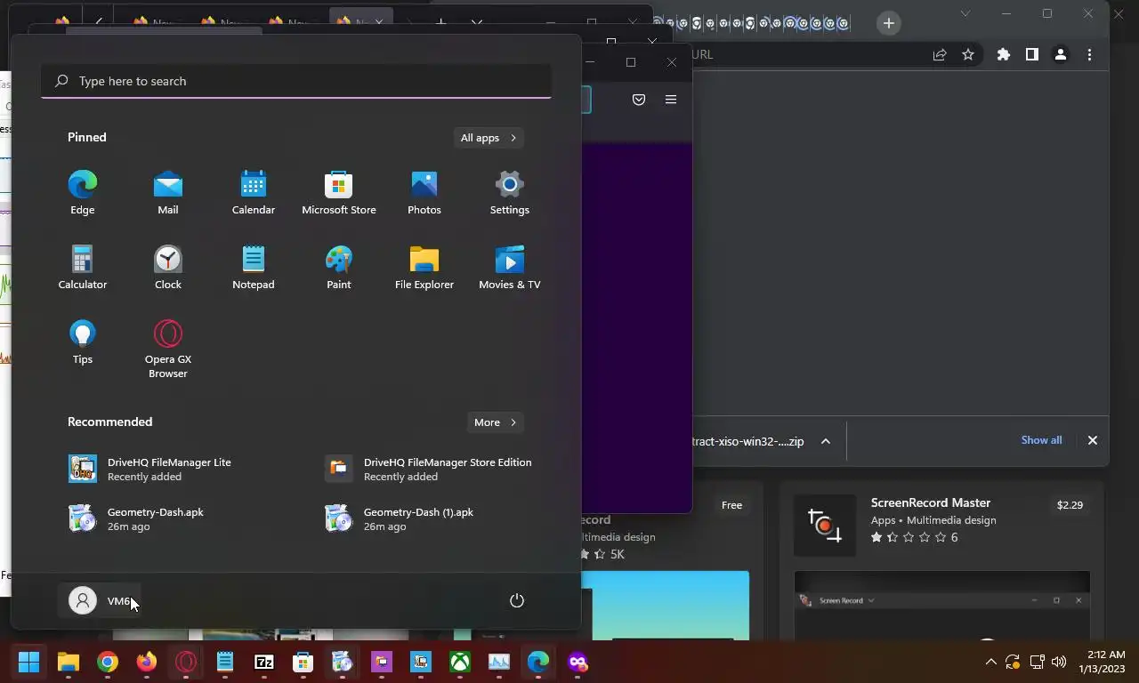Open new tab in Chrome window
1139x683 pixels.
[x=888, y=24]
